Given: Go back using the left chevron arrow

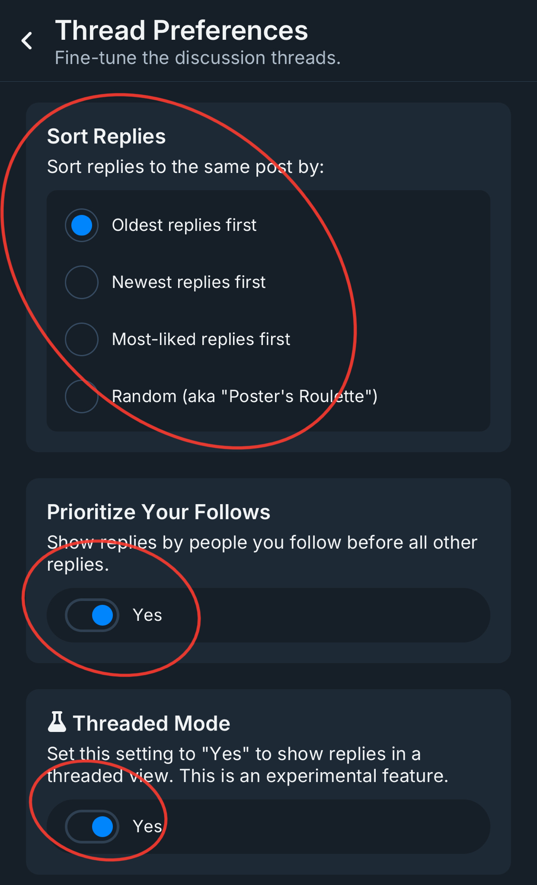Looking at the screenshot, I should pos(27,41).
